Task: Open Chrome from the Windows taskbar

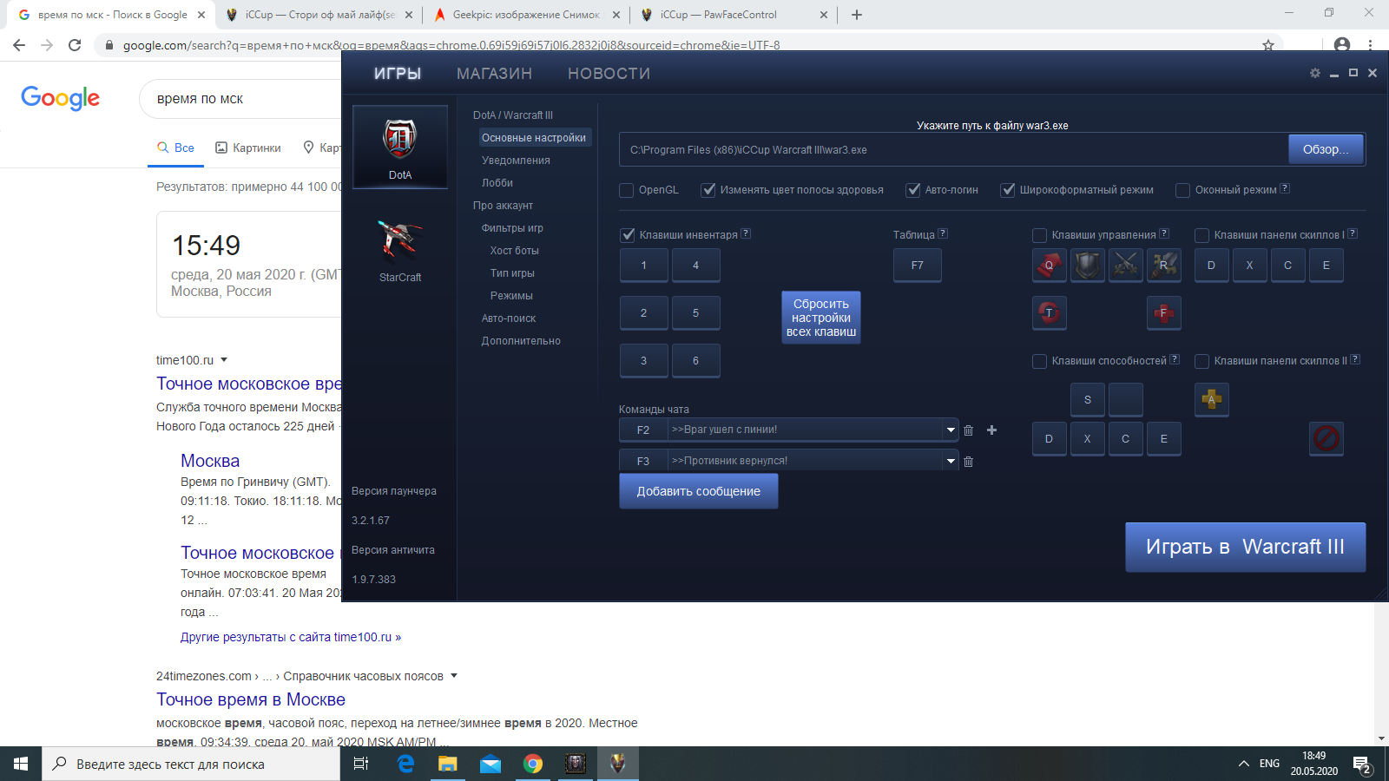Action: coord(533,764)
